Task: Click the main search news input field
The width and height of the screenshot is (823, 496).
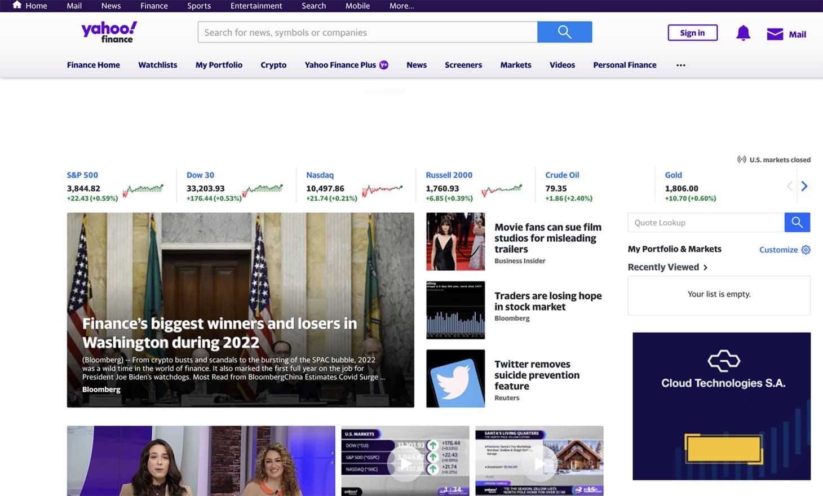Action: point(368,32)
